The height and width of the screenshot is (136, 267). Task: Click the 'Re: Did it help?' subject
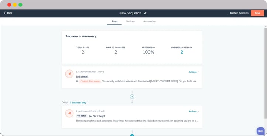point(97,116)
